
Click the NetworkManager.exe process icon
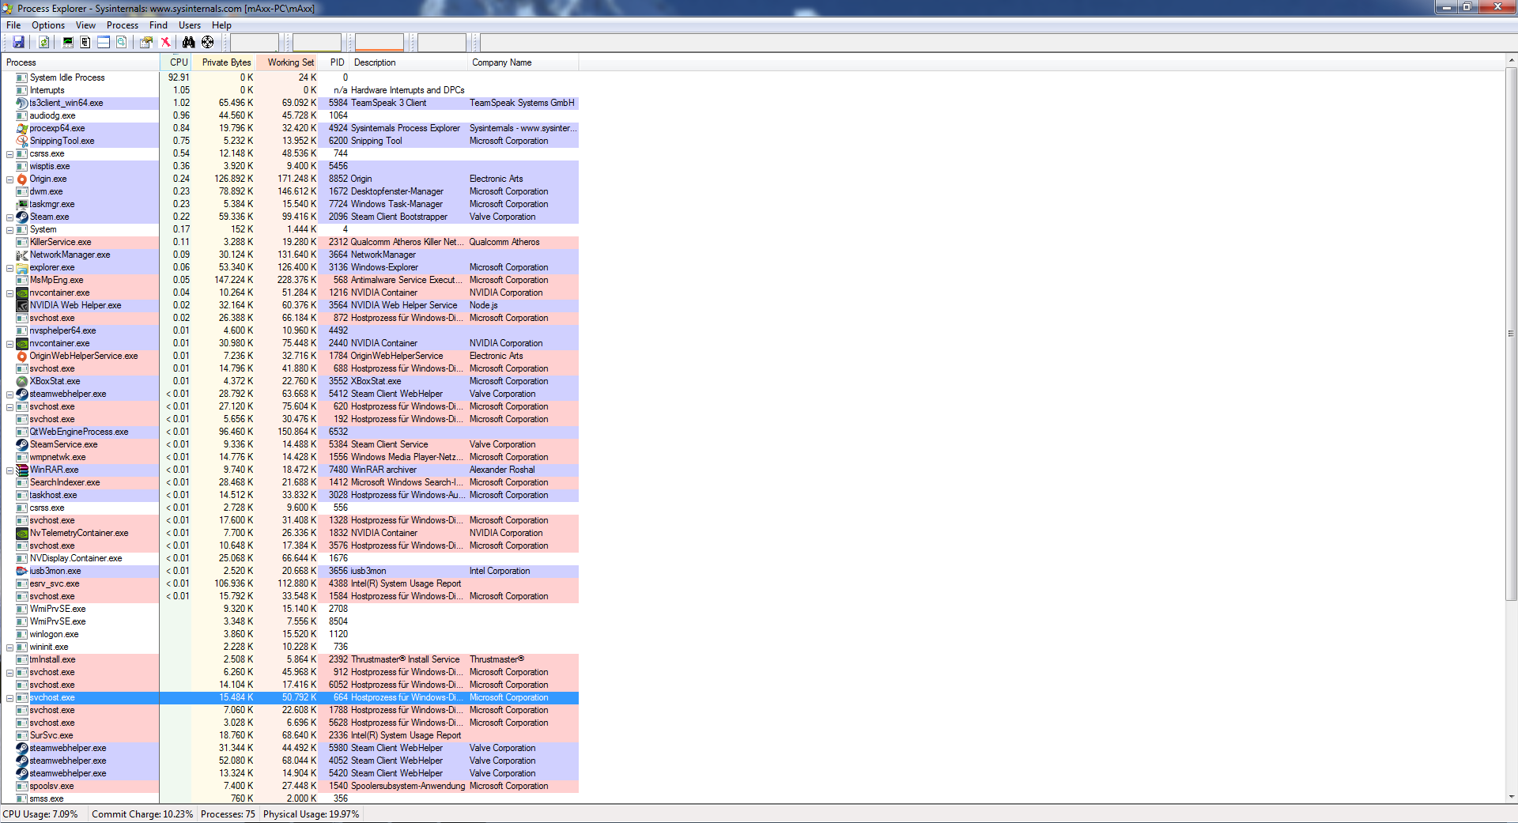(22, 255)
